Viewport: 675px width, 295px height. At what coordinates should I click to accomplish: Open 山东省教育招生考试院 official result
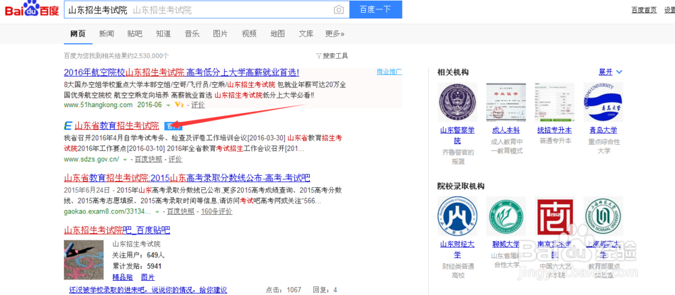[117, 126]
